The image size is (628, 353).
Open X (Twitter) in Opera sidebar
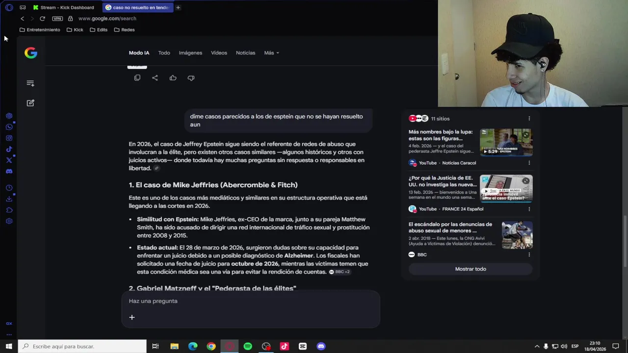click(9, 160)
